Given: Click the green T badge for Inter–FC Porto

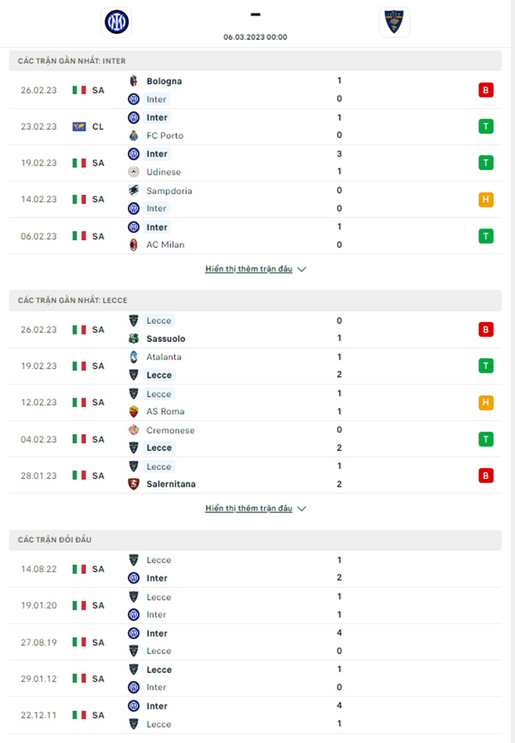Looking at the screenshot, I should [486, 126].
